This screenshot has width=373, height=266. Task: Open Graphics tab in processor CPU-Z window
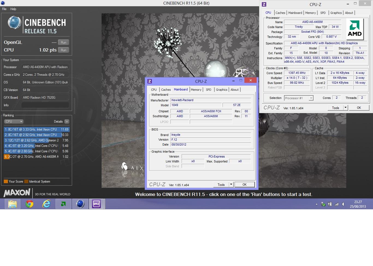point(336,13)
